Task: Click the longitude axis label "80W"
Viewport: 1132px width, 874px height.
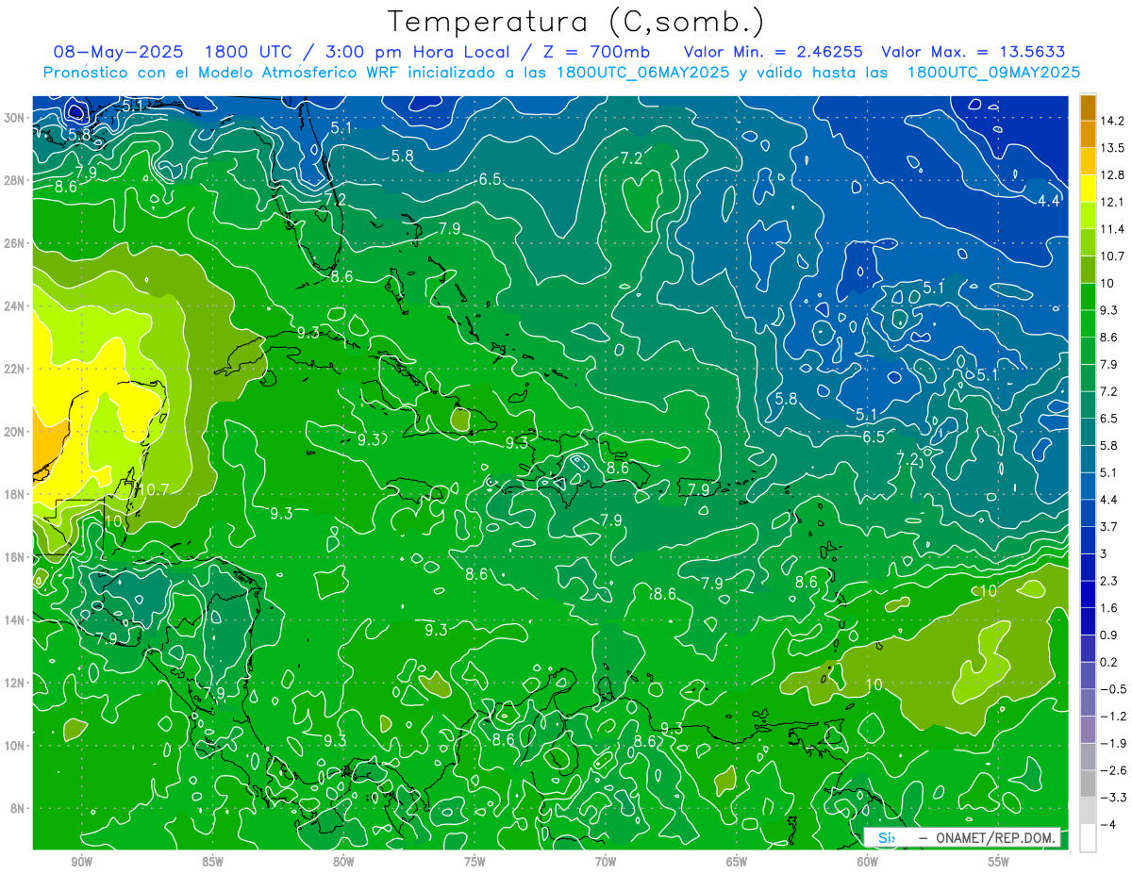Action: click(343, 863)
